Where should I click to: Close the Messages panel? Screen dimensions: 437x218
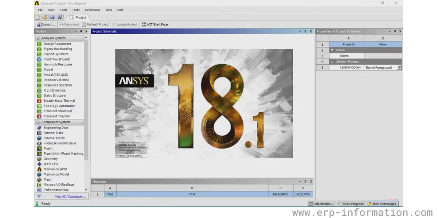coord(310,181)
